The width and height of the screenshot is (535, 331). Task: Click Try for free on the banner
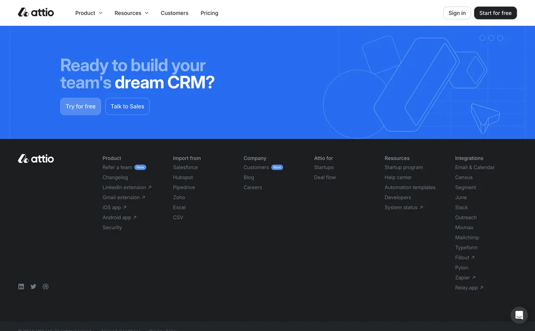click(x=80, y=106)
